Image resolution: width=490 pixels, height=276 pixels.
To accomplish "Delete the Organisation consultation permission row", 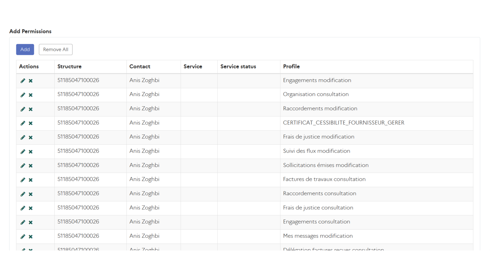I will [31, 95].
